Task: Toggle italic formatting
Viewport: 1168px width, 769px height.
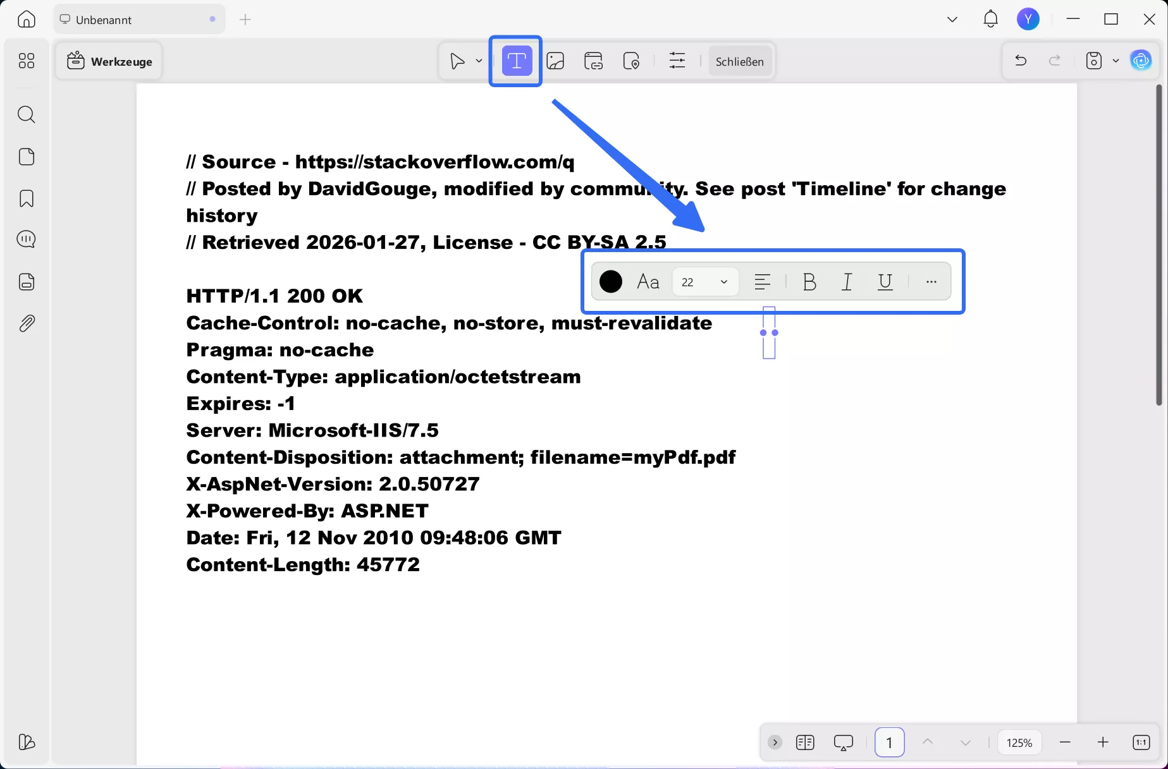Action: coord(847,282)
